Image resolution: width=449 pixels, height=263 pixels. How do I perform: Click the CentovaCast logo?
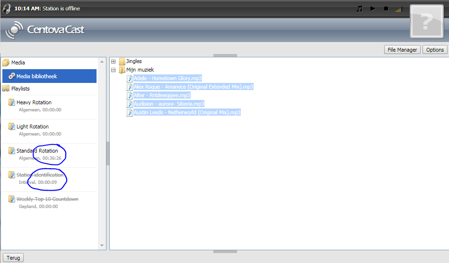pyautogui.click(x=45, y=29)
